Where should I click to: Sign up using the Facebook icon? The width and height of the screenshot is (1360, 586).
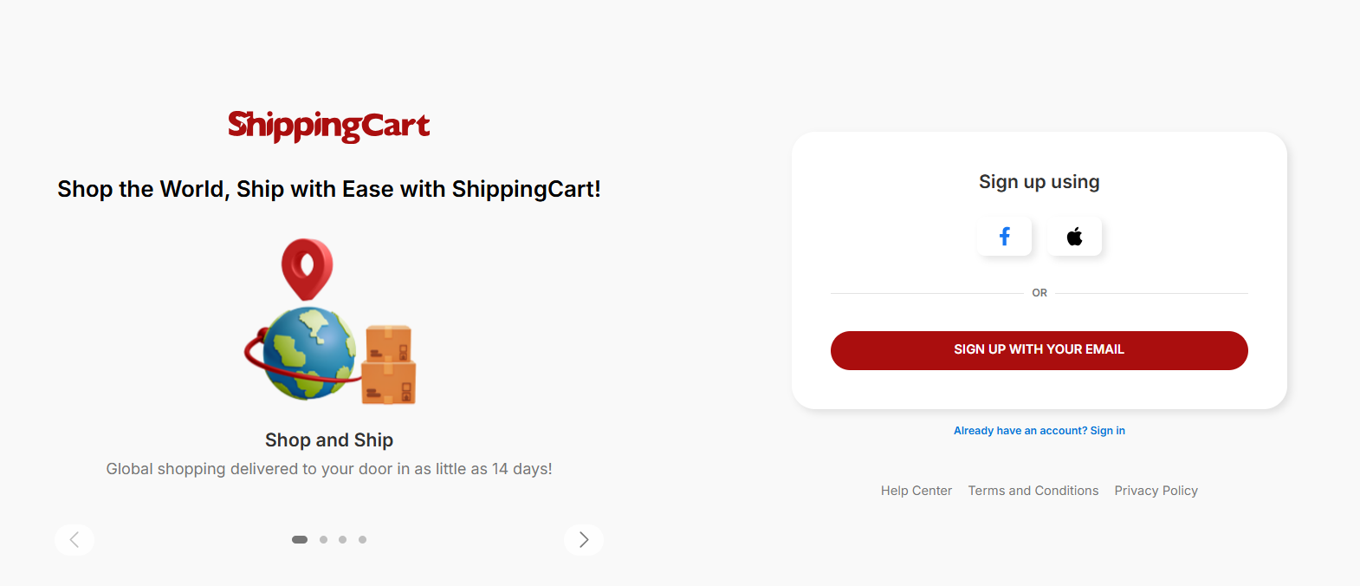coord(1004,237)
